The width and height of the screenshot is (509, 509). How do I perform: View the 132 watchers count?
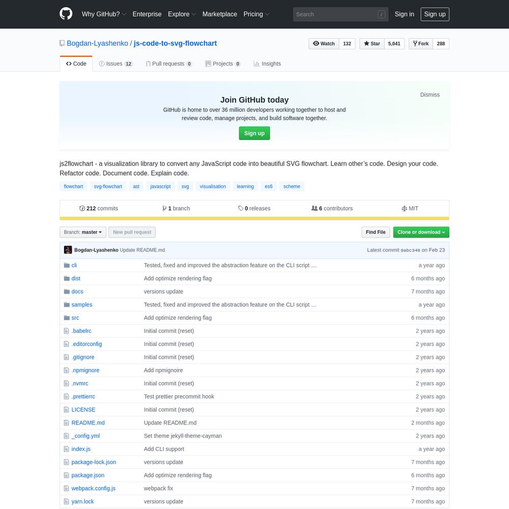coord(347,43)
